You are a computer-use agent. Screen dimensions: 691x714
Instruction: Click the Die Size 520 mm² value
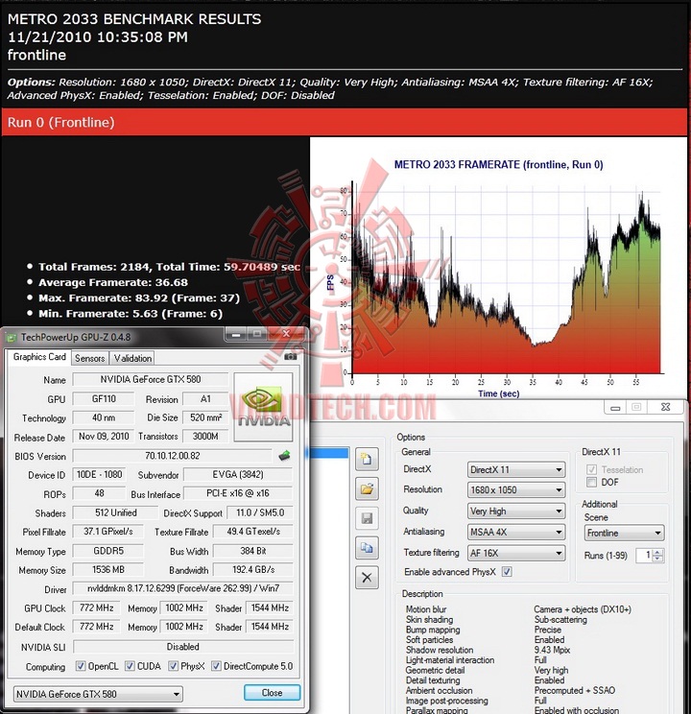click(x=205, y=417)
